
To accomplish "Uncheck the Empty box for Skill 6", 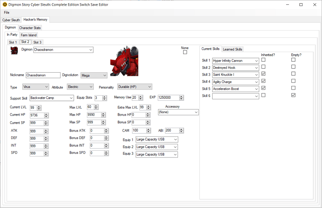I will point(293,95).
